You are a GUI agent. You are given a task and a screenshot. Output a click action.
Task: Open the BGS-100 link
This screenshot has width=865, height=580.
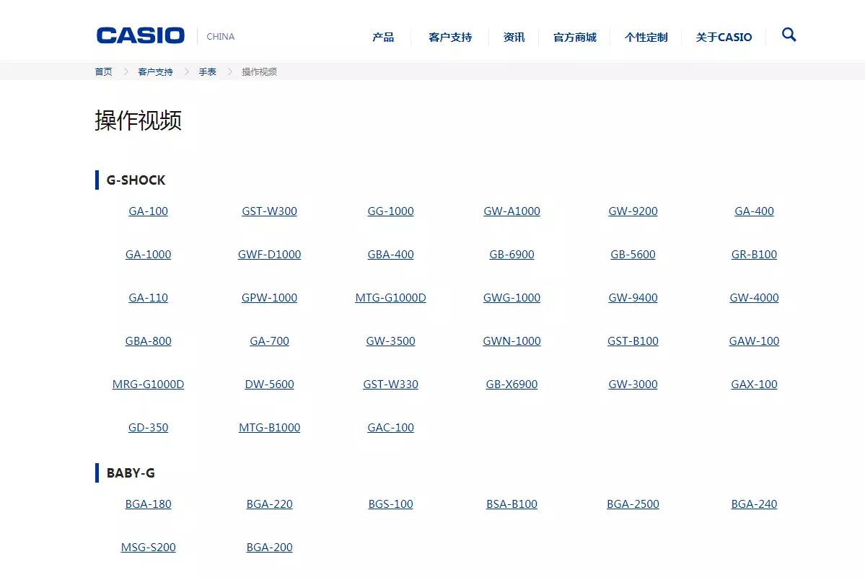point(390,504)
